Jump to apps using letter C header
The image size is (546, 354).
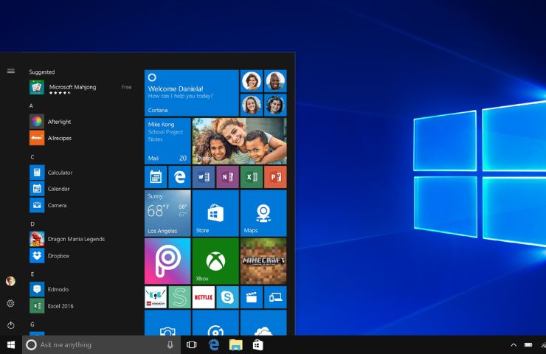coord(32,157)
